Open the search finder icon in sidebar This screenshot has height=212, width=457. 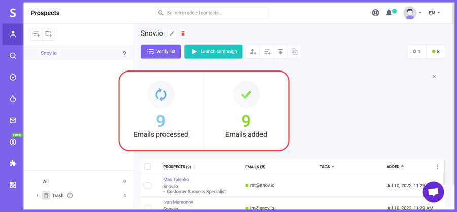(13, 56)
